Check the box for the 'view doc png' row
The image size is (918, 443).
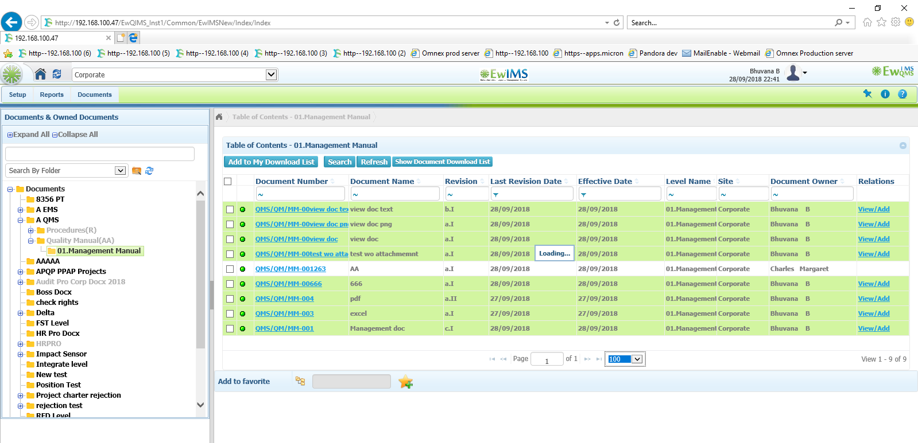click(x=230, y=224)
